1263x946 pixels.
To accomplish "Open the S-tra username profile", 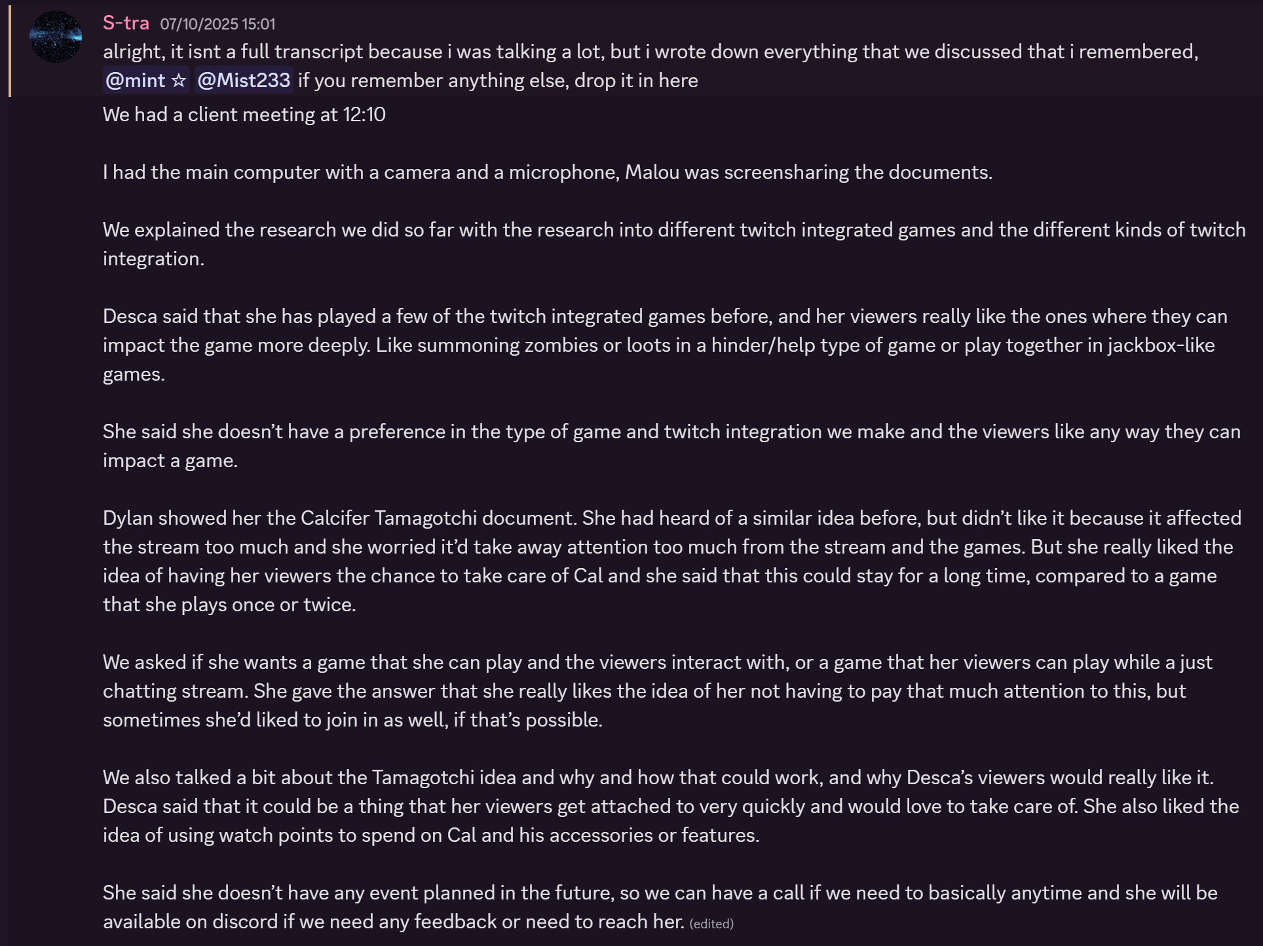I will (126, 24).
